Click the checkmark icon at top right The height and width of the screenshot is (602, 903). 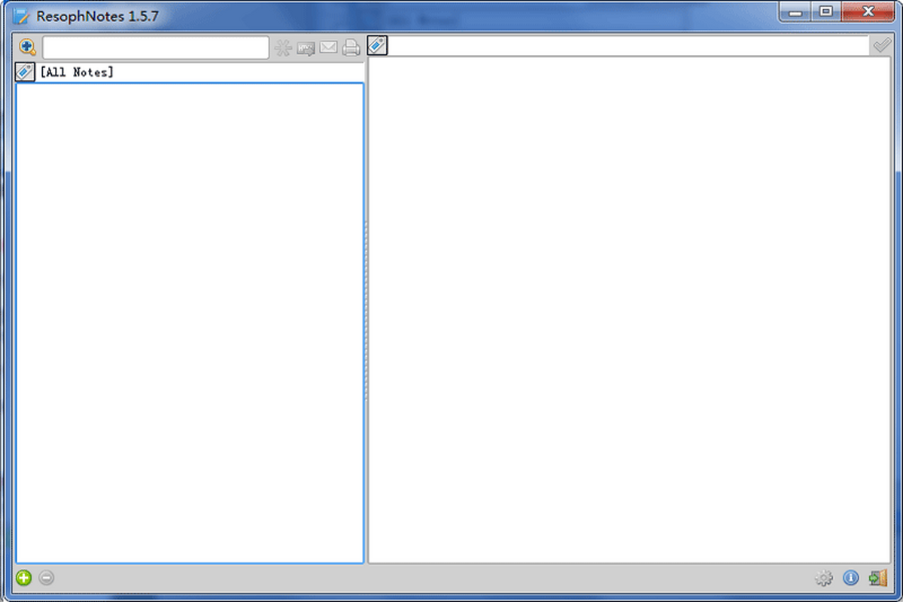[881, 46]
